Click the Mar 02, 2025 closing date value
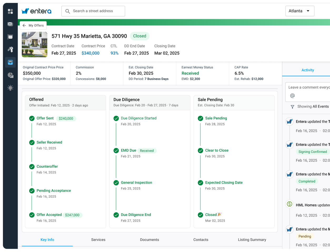 (x=167, y=53)
